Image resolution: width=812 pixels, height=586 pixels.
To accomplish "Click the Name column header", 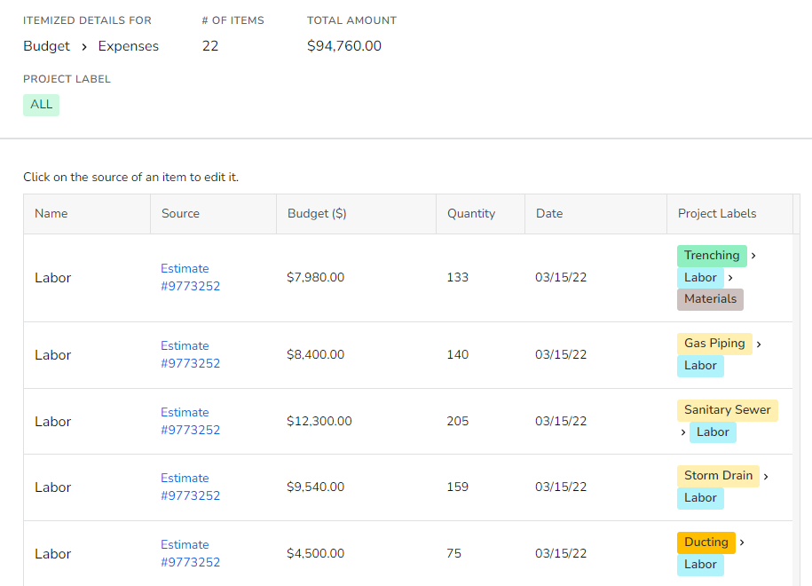I will 51,213.
